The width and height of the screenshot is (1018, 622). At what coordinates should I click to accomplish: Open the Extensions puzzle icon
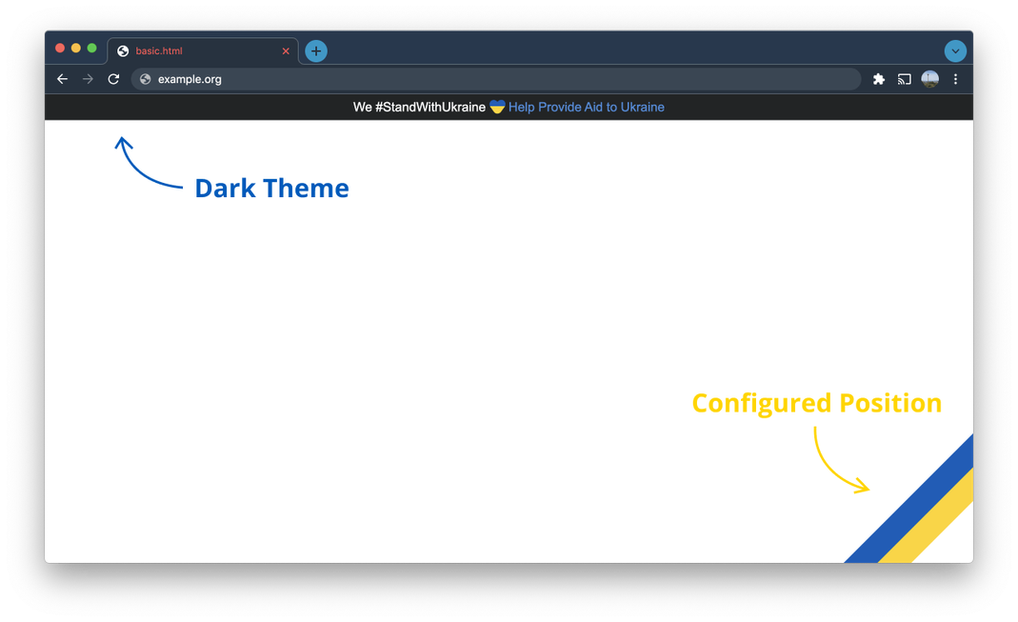coord(879,79)
